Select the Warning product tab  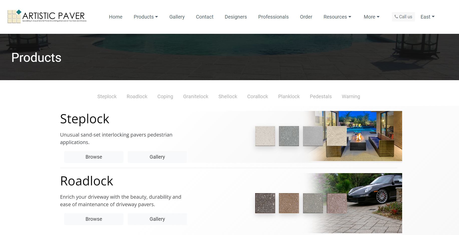[351, 96]
